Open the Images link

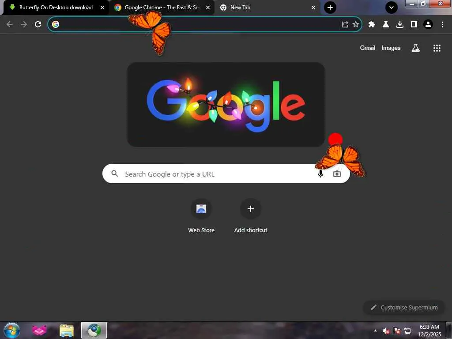(391, 48)
